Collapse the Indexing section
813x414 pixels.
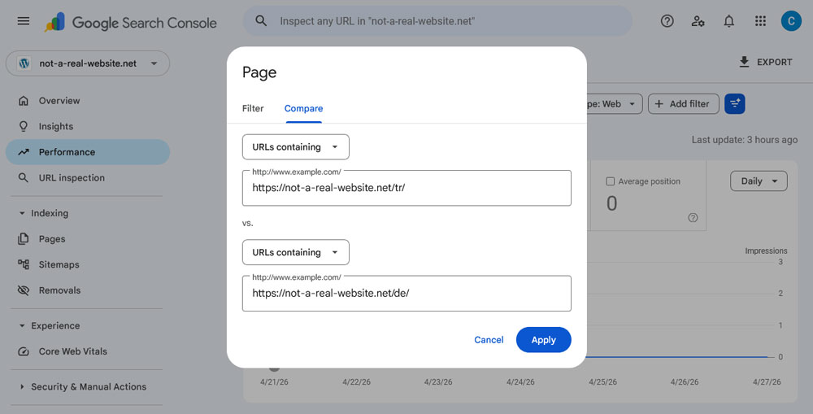[x=22, y=213]
